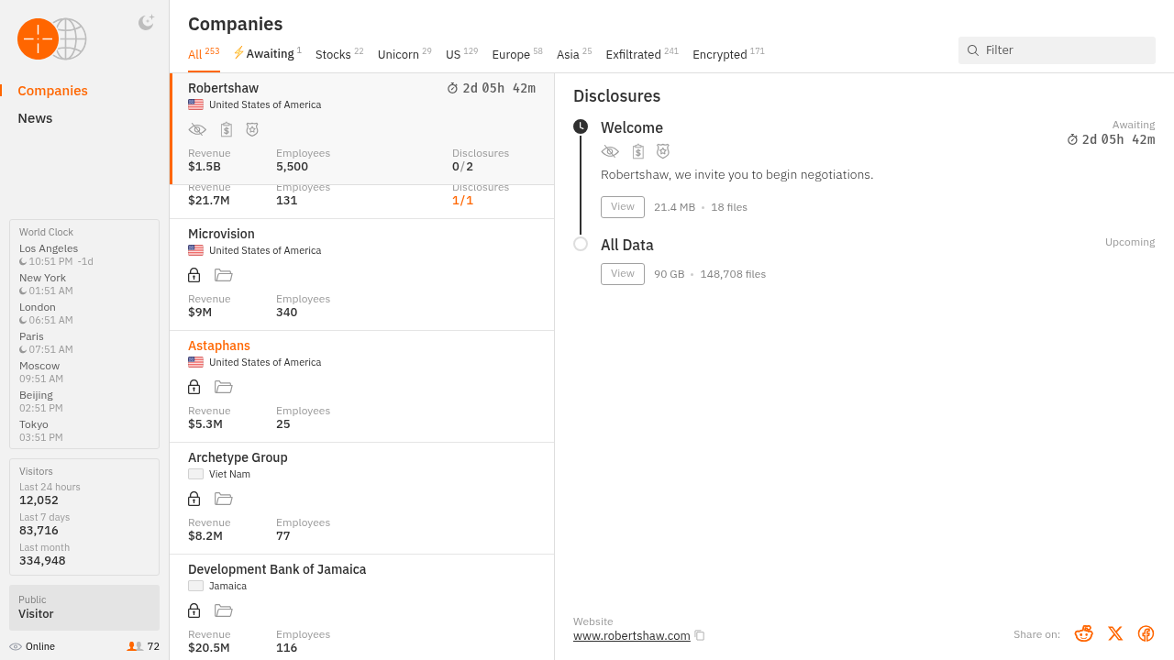This screenshot has height=660, width=1174.
Task: Open the Companies sidebar section
Action: click(x=52, y=91)
